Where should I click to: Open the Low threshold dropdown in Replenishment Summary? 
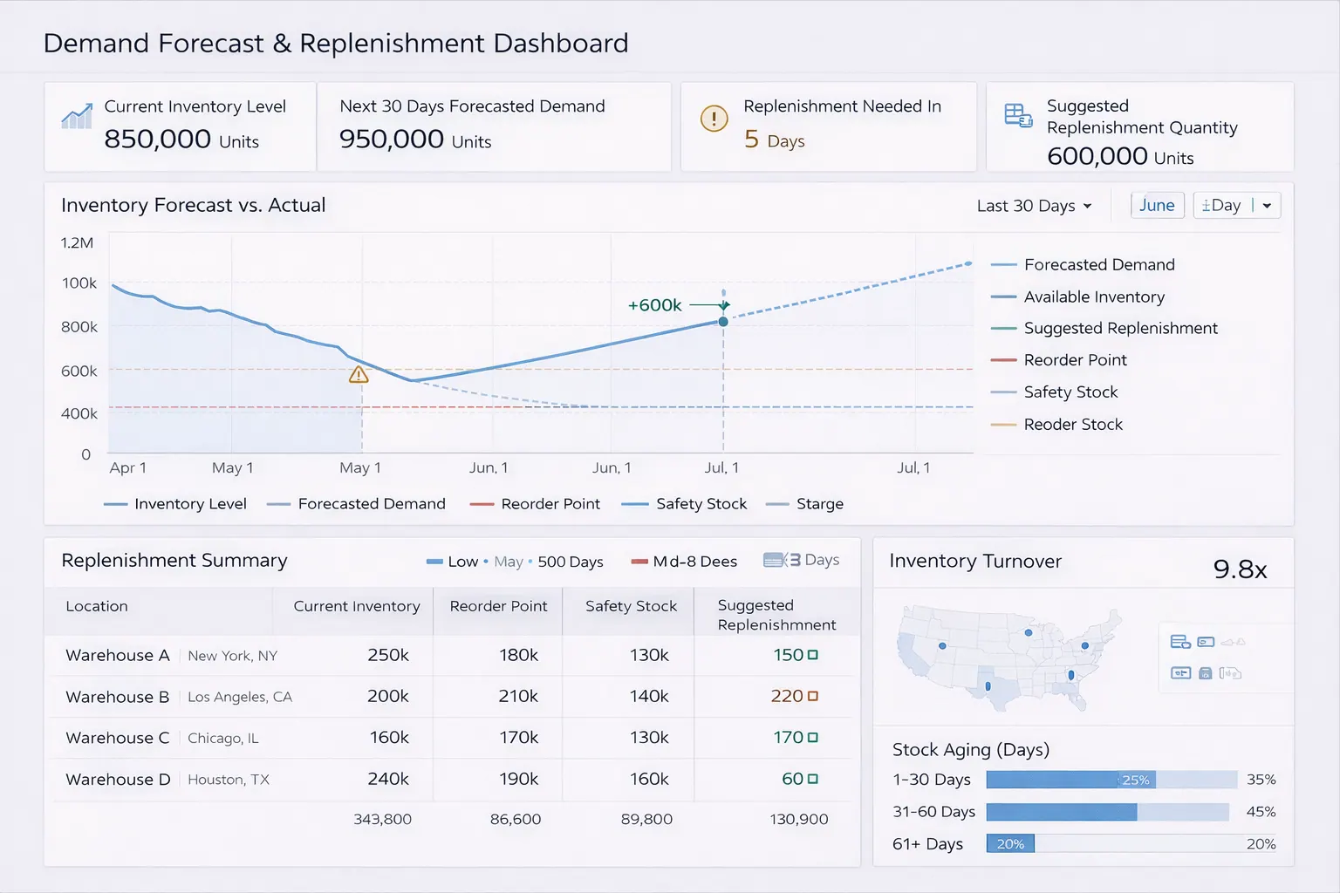(x=454, y=561)
